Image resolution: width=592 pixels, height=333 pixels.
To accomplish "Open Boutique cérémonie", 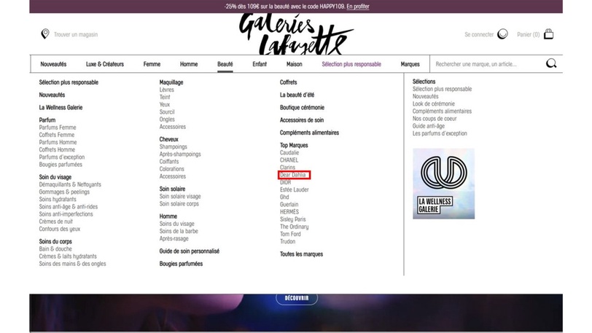I will pos(302,108).
